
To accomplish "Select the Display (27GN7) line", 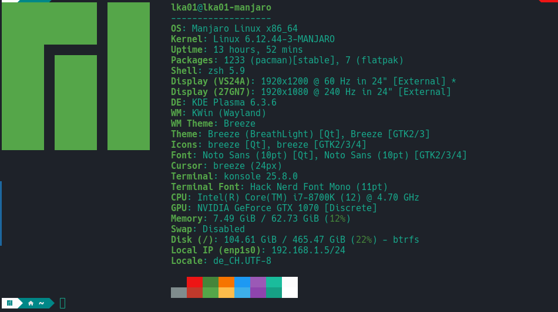I will click(311, 92).
